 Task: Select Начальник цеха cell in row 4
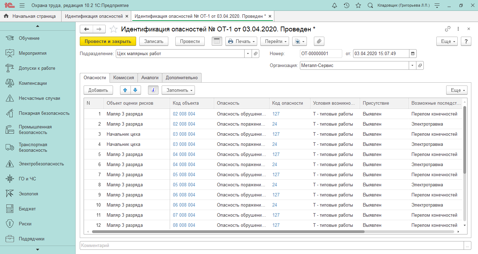(x=137, y=144)
